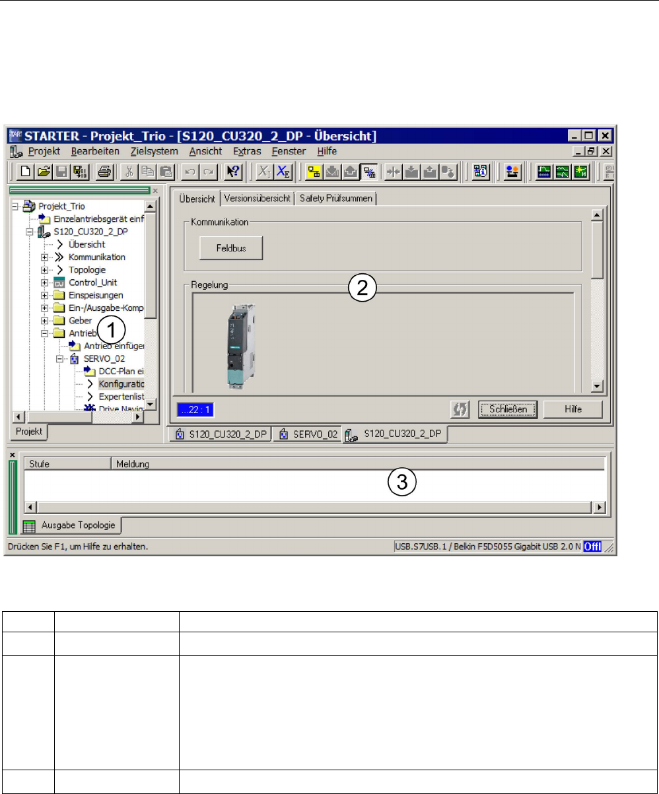Screen dimensions: 659x794
Task: Click the Projekt_Trio project icon in tree
Action: click(30, 206)
